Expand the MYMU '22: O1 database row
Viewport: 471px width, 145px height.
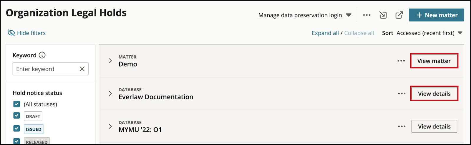point(110,126)
